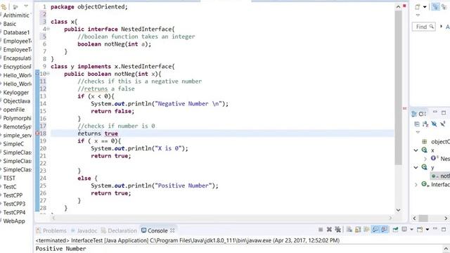Click editor vertical scrollbar down arrow

click(x=398, y=210)
